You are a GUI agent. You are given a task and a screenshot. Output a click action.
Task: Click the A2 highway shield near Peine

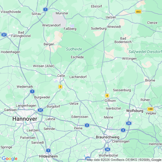[87, 125]
